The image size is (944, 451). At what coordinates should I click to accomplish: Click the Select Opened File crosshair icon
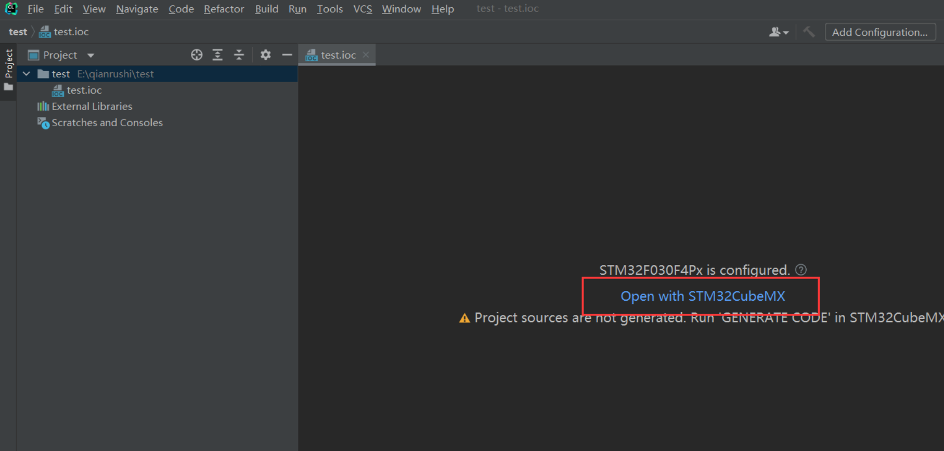coord(196,55)
